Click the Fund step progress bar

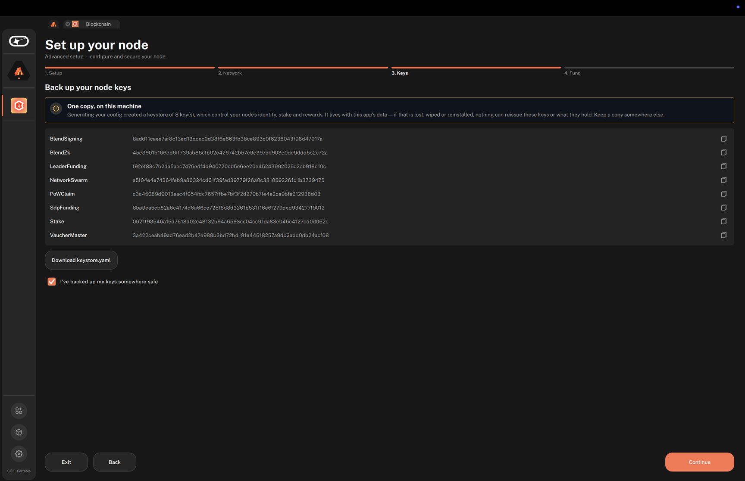[649, 68]
